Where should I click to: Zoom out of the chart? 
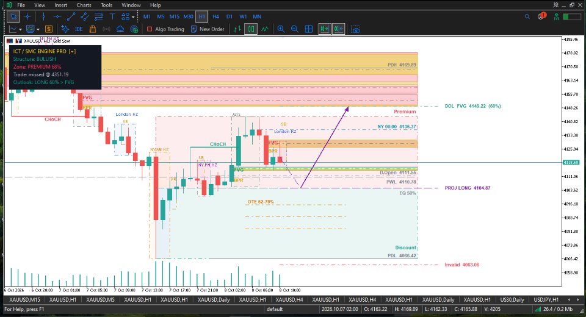[294, 29]
